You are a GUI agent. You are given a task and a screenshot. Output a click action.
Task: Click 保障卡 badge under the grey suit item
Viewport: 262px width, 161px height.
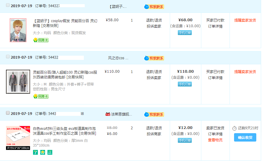41,96
